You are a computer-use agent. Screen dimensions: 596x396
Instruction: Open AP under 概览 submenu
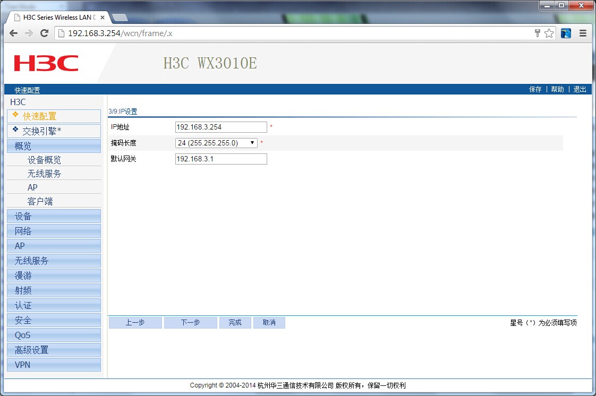(32, 187)
